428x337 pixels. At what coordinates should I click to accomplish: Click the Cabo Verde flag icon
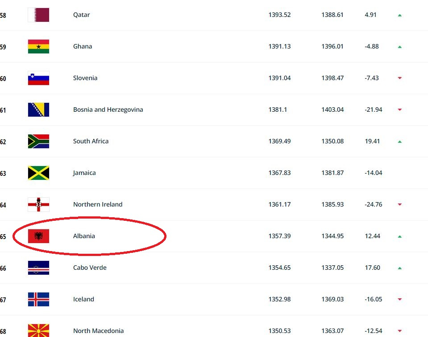(38, 268)
